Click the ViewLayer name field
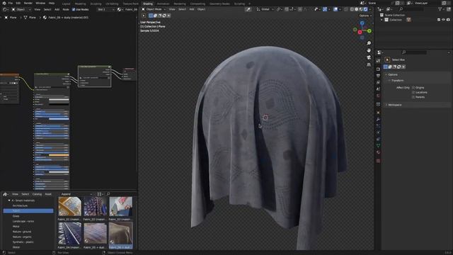The width and height of the screenshot is (453, 255). point(427,3)
